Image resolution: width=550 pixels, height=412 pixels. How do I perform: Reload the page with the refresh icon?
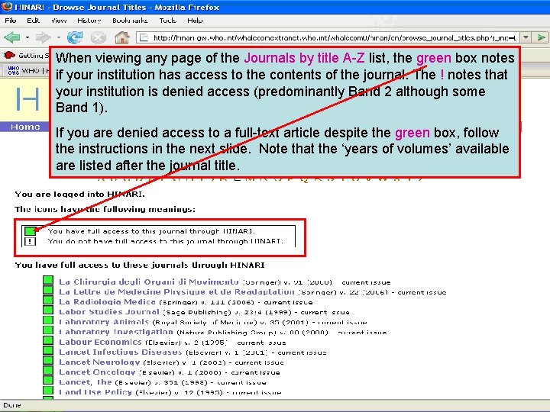pos(75,37)
